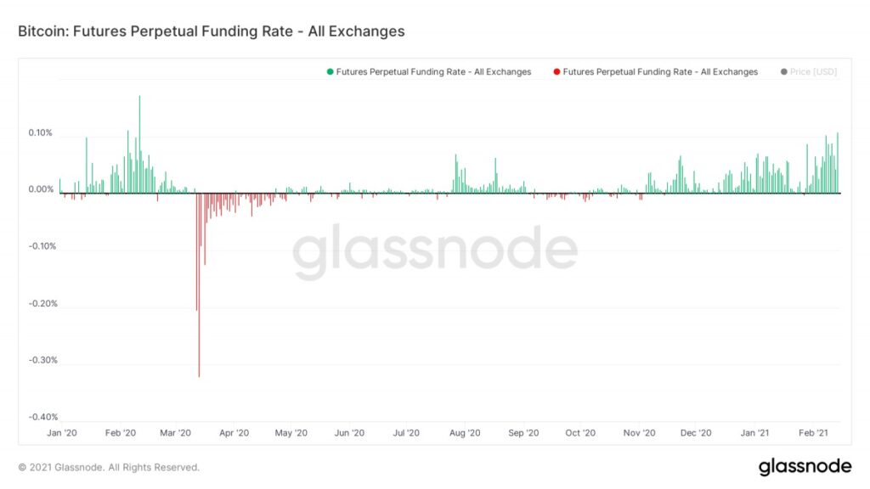Click the red legend dot for Funding Rate
Viewport: 870px width, 489px height.
point(556,72)
